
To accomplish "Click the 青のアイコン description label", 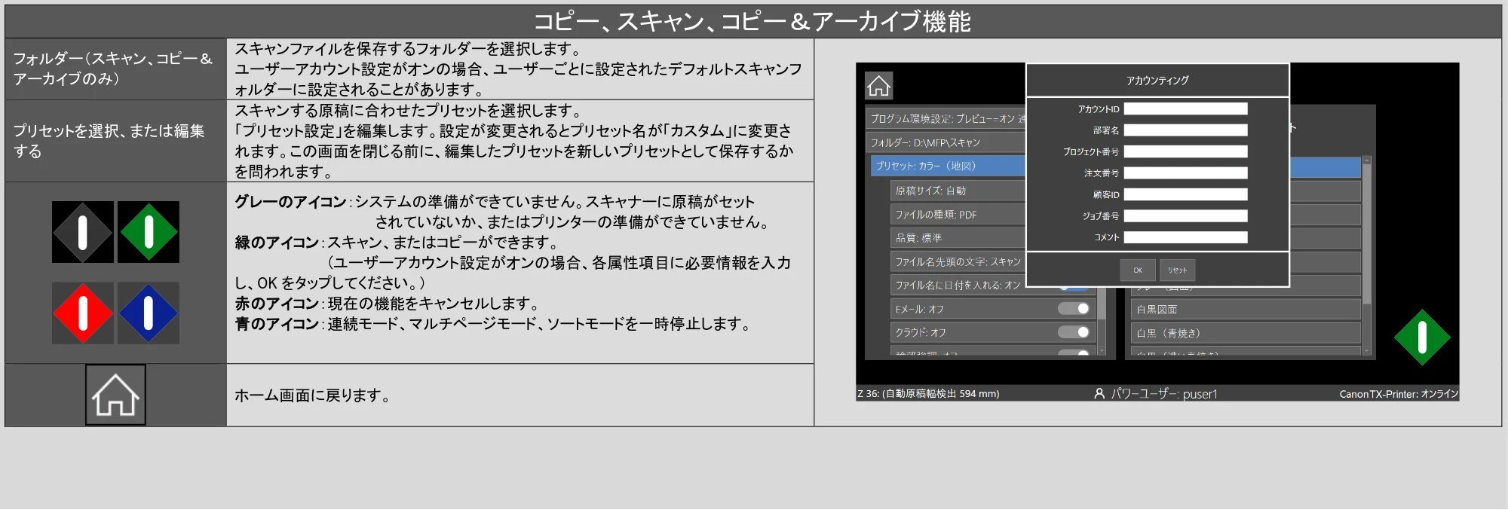I will 277,323.
